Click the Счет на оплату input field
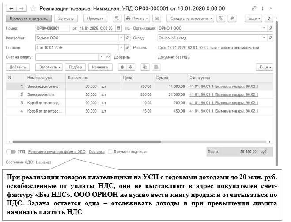 pos(67,57)
